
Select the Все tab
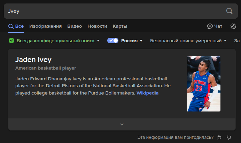[x=16, y=26]
